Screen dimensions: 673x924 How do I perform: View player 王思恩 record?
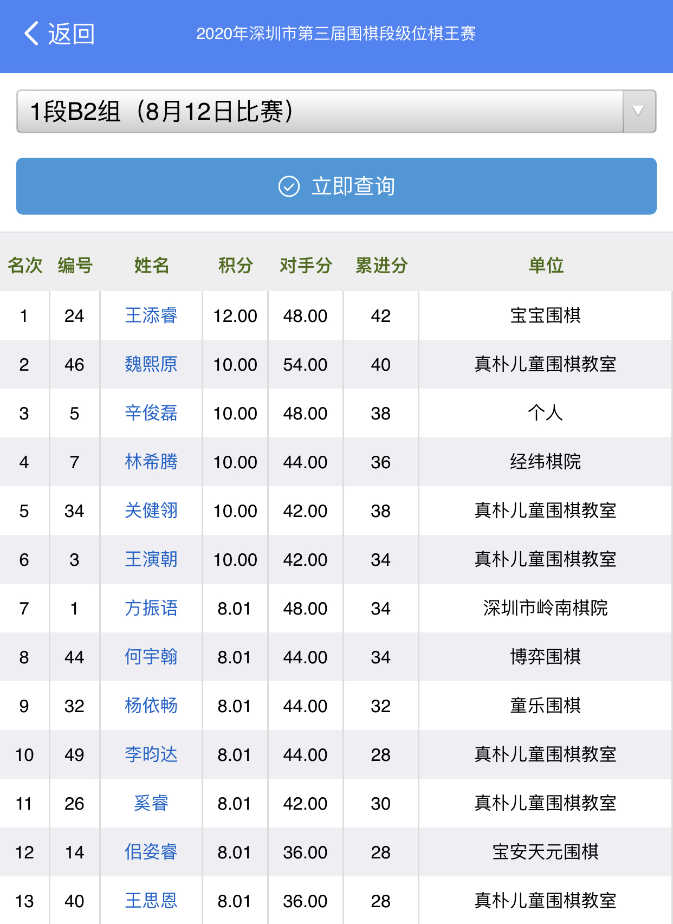pos(151,901)
